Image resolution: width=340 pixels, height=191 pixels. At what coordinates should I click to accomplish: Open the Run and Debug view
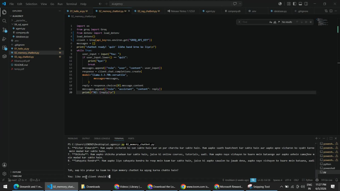pyautogui.click(x=4, y=39)
